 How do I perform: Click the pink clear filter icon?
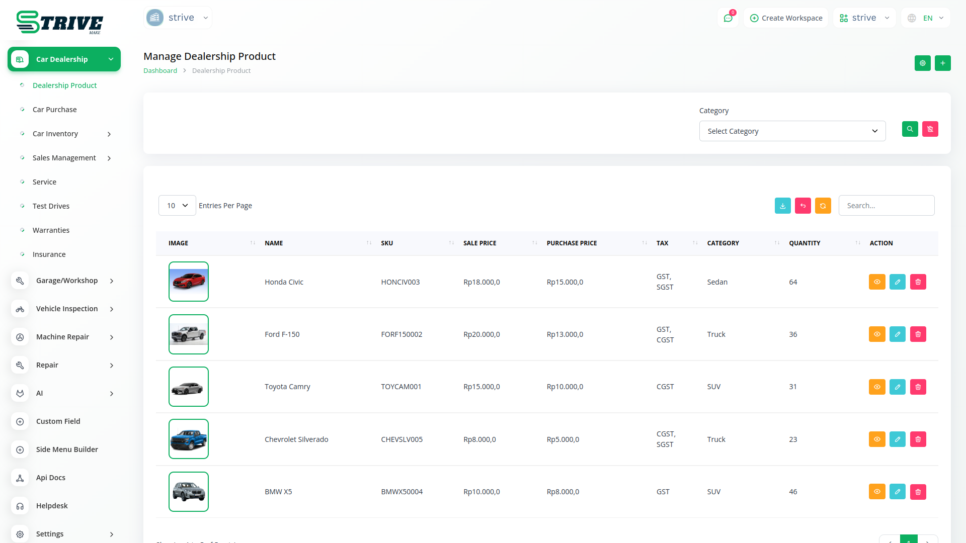tap(930, 129)
